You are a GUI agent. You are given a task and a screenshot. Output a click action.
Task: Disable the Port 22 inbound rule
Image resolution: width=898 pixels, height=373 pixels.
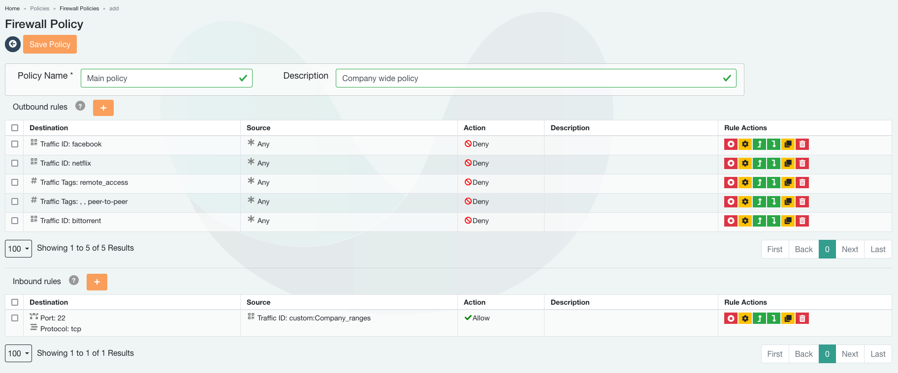pyautogui.click(x=731, y=318)
